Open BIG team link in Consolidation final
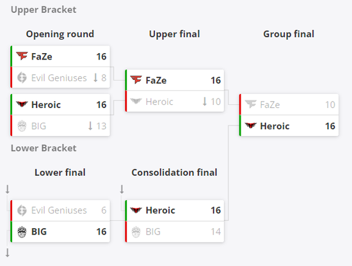This screenshot has width=352, height=266. tap(153, 231)
